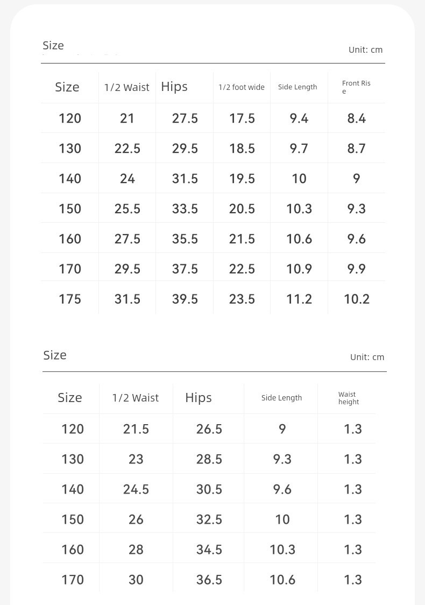Select the Unit: cm label above second table

[x=367, y=357]
